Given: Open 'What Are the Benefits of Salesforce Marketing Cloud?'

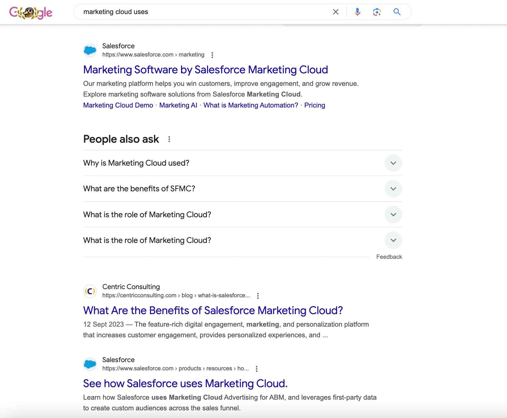Looking at the screenshot, I should coord(213,310).
